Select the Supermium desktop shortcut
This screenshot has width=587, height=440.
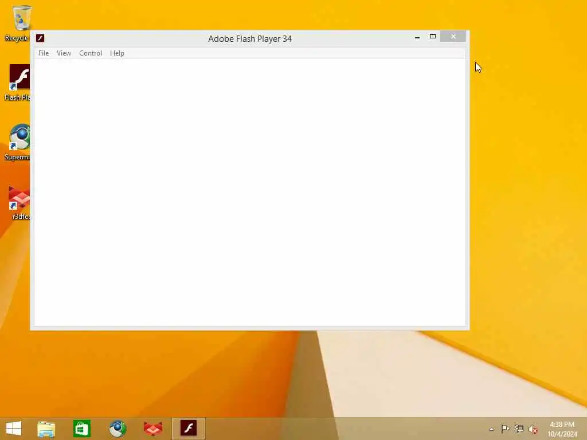click(17, 142)
